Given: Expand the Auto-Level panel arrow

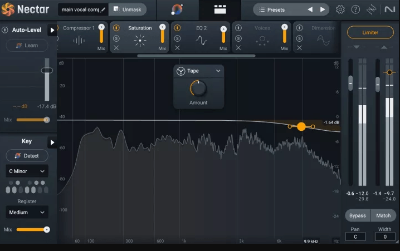Looking at the screenshot, I should coord(52,30).
